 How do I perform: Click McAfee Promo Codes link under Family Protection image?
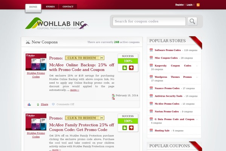click(x=36, y=135)
